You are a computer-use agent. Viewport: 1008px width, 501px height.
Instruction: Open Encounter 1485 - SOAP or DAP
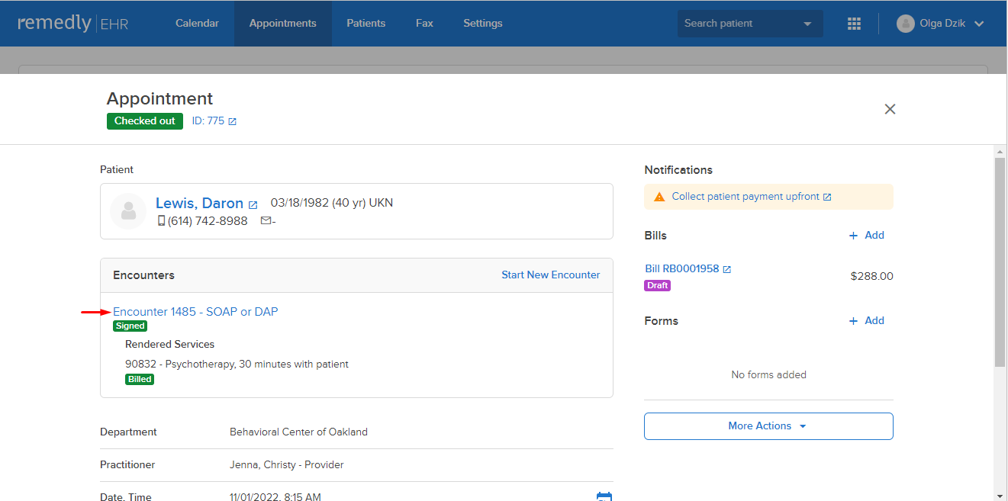point(195,312)
